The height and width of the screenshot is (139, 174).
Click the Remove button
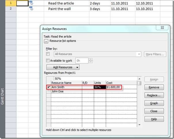(154, 87)
